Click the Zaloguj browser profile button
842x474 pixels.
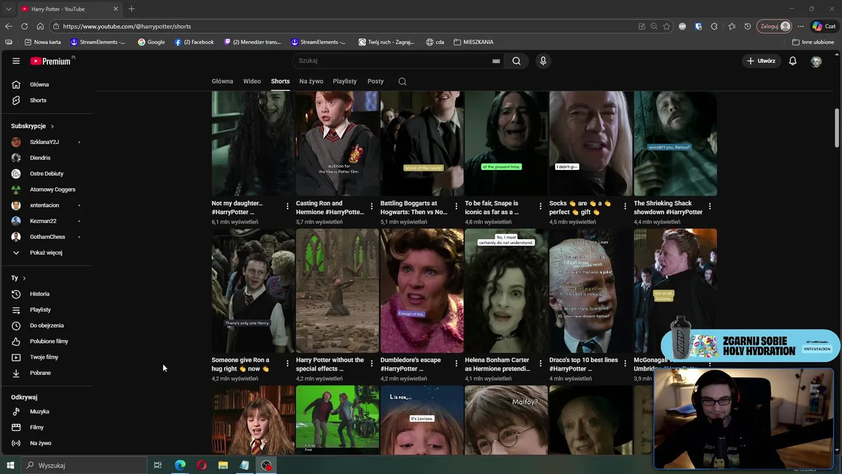tap(774, 26)
